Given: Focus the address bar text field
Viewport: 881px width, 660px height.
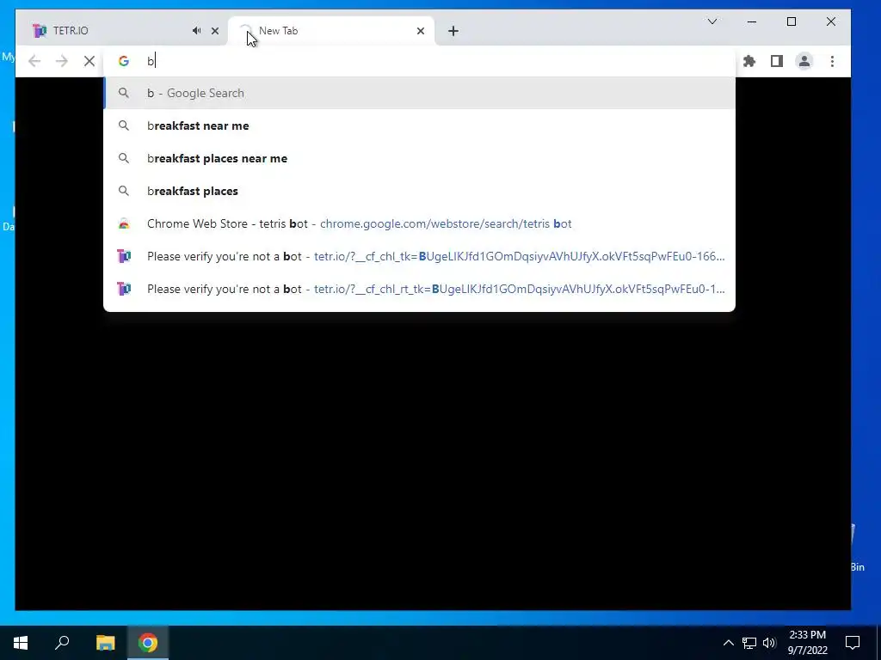Looking at the screenshot, I should tap(419, 61).
